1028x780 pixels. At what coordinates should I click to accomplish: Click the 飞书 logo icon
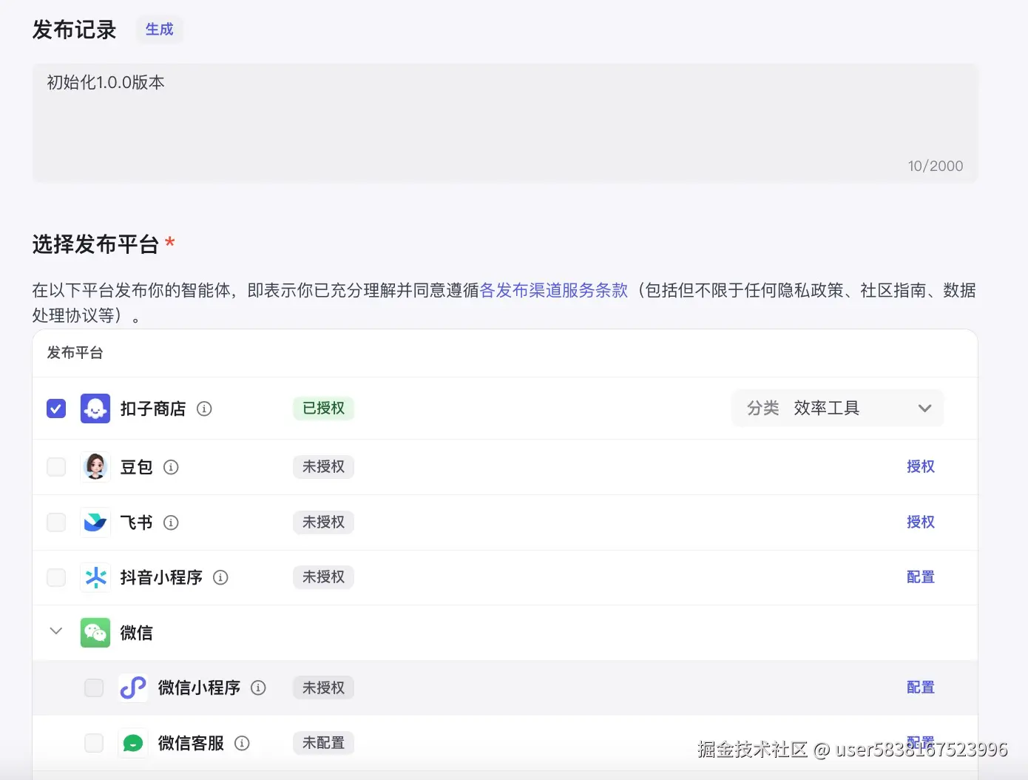tap(95, 522)
